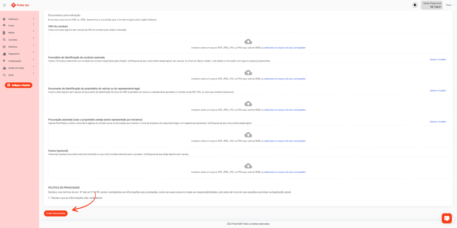Open the Dashboard menu item
This screenshot has height=228, width=457.
(13, 19)
